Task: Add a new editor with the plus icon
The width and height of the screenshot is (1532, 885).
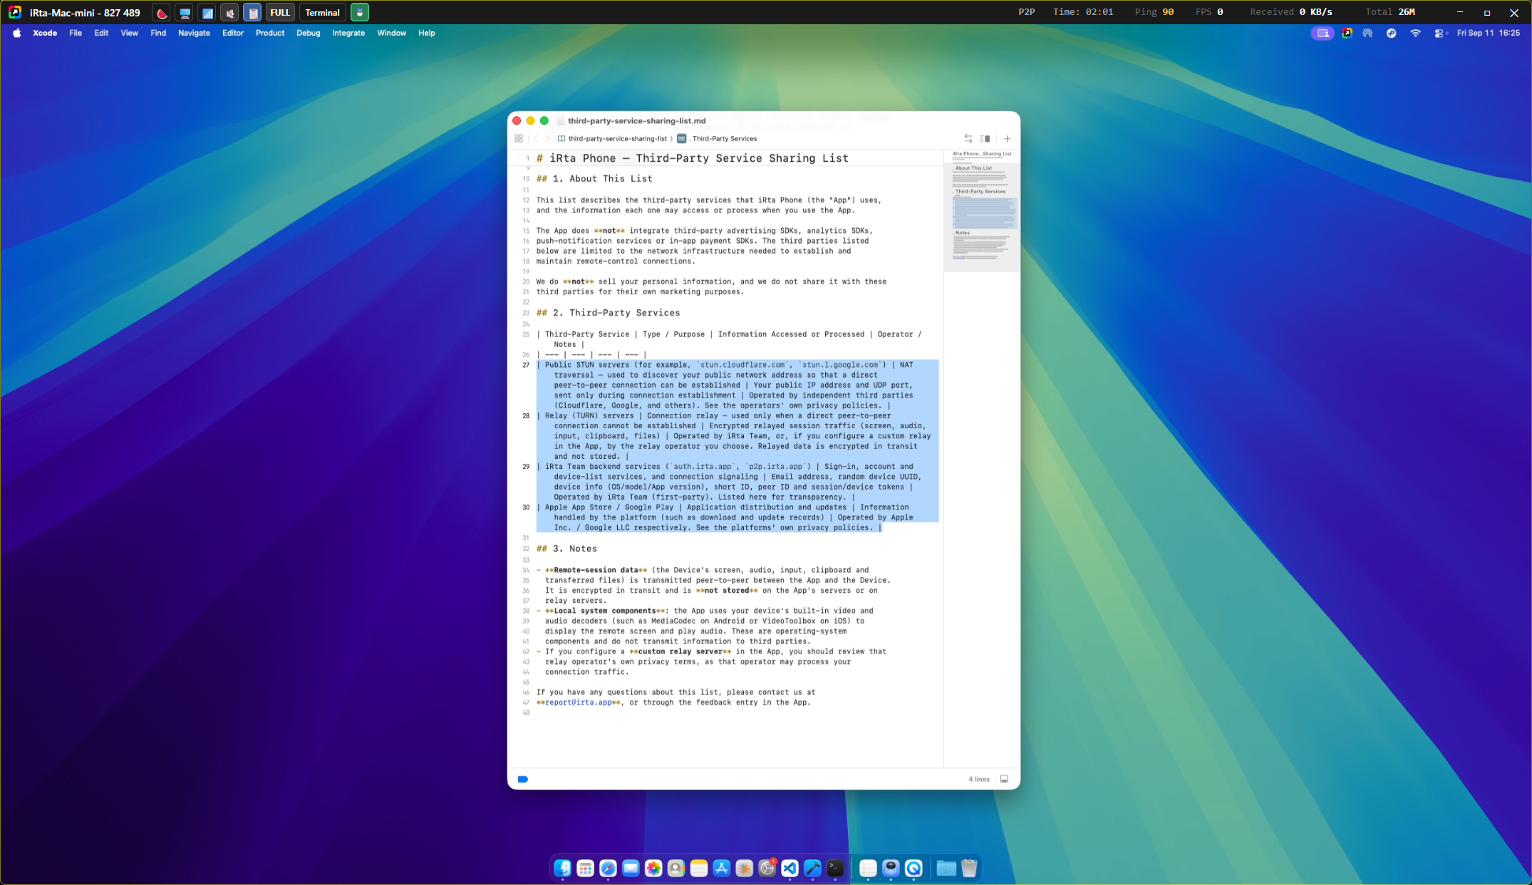Action: pos(1007,139)
